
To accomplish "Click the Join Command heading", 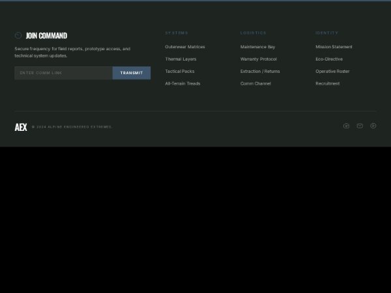I will tap(46, 36).
